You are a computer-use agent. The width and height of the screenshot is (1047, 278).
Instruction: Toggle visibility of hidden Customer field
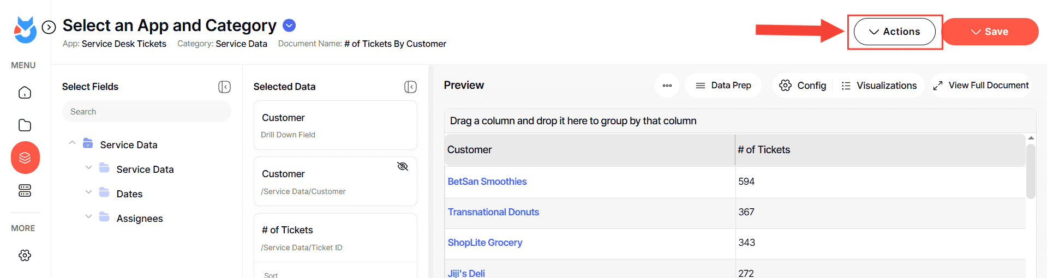click(403, 166)
